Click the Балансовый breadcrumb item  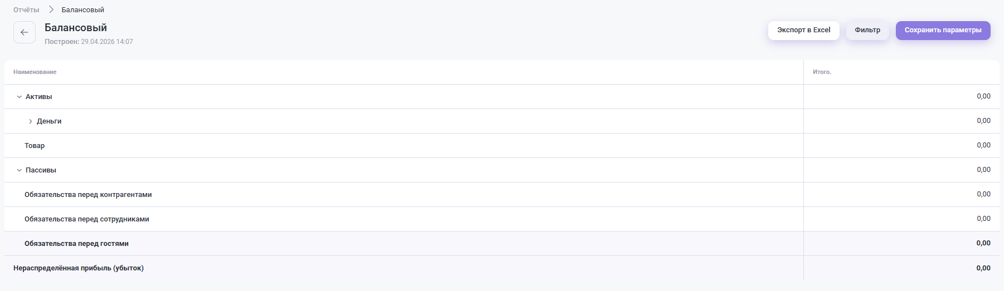(83, 10)
